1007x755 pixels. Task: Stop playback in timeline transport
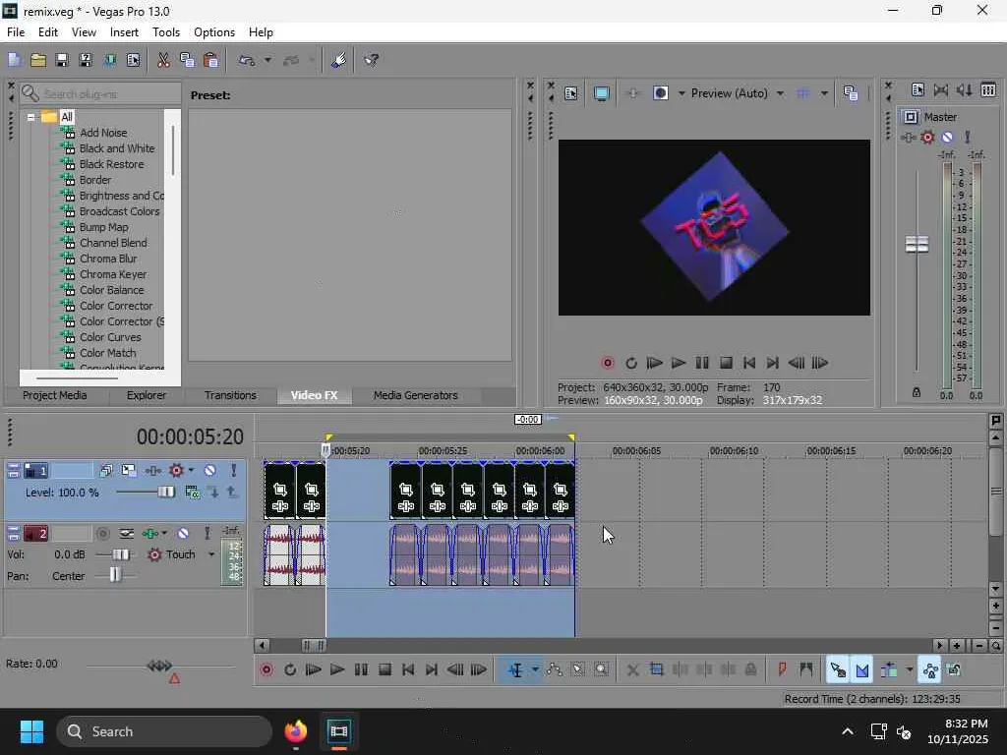[x=385, y=669]
